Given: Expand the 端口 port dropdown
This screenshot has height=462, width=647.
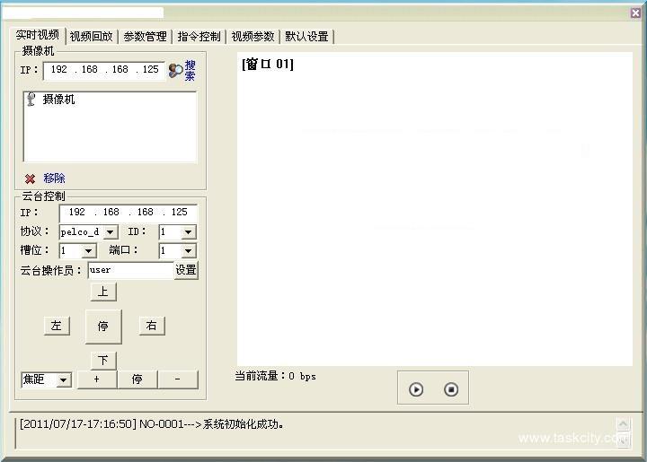Looking at the screenshot, I should pyautogui.click(x=188, y=250).
